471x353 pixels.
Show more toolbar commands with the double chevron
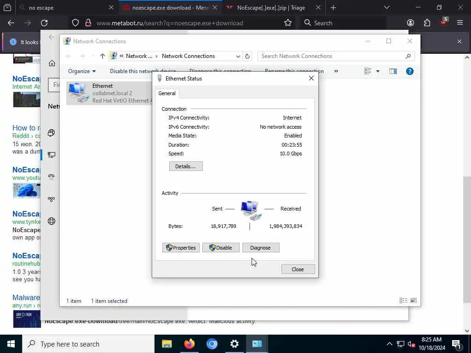click(x=336, y=71)
